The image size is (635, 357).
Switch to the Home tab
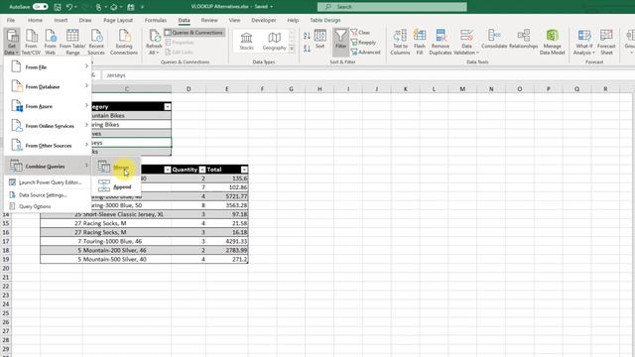tap(35, 20)
